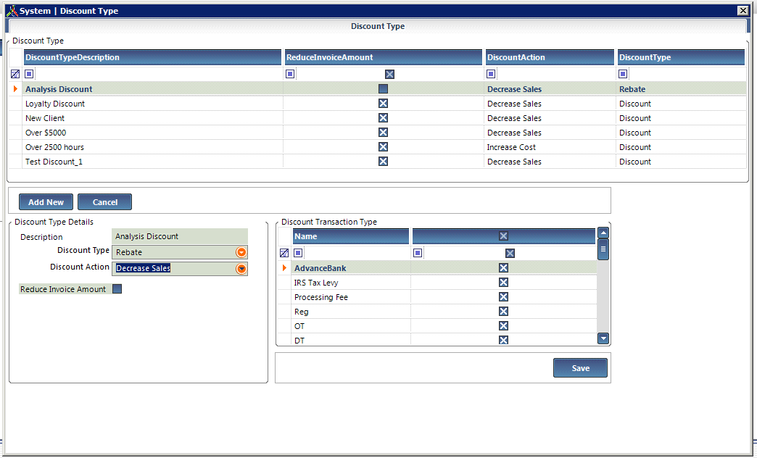757x458 pixels.
Task: Click the filter icon in DiscountType column
Action: pos(623,74)
